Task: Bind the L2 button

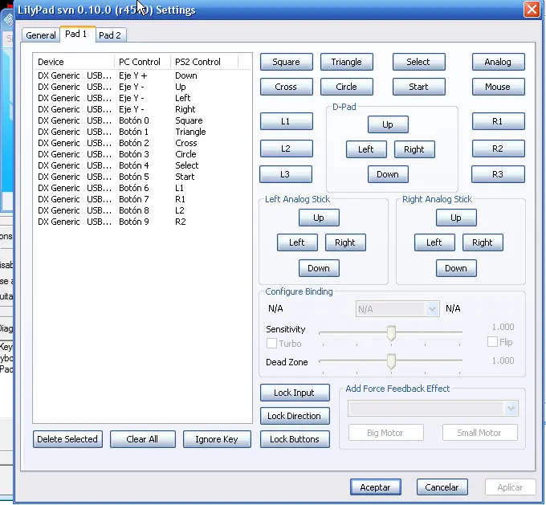Action: pos(286,149)
